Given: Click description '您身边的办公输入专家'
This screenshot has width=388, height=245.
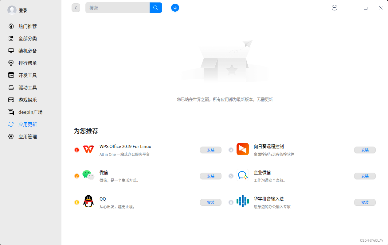Looking at the screenshot, I should click(272, 207).
